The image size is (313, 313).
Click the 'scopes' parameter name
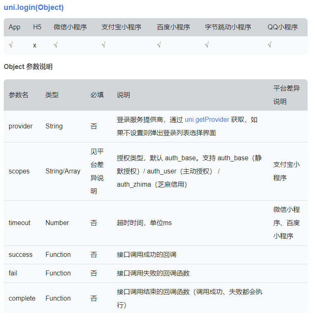[19, 171]
